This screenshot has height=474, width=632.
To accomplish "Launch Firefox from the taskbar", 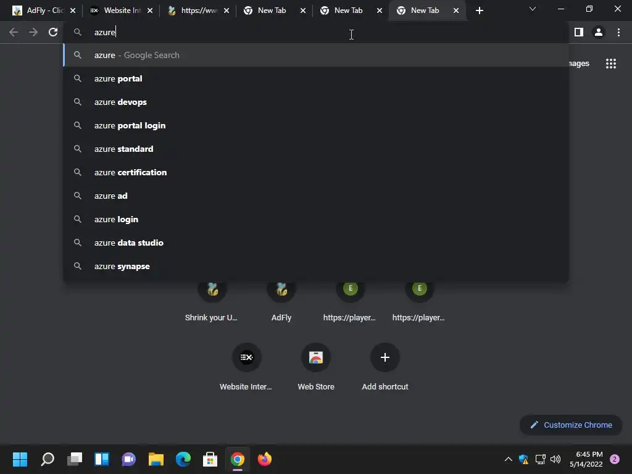I will [264, 459].
